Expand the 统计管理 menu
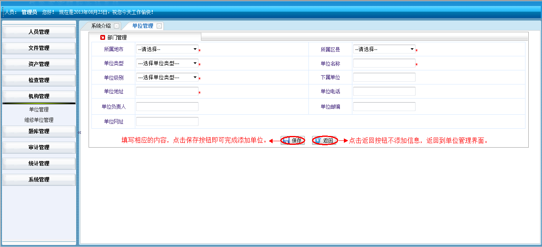Viewport: 542px width, 247px height. 39,163
